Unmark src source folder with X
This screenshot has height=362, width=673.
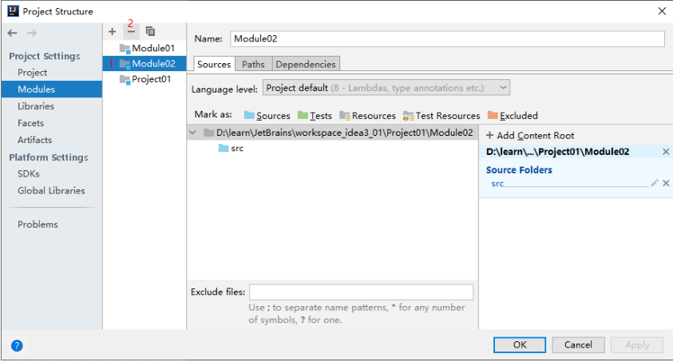pyautogui.click(x=666, y=183)
